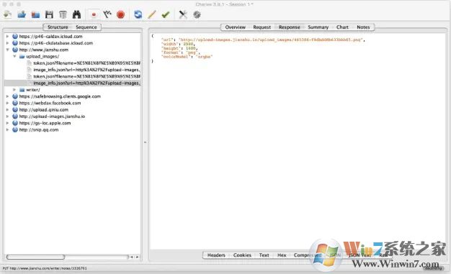
Task: Enable breakpoints with the red hexagon icon
Action: tap(121, 14)
